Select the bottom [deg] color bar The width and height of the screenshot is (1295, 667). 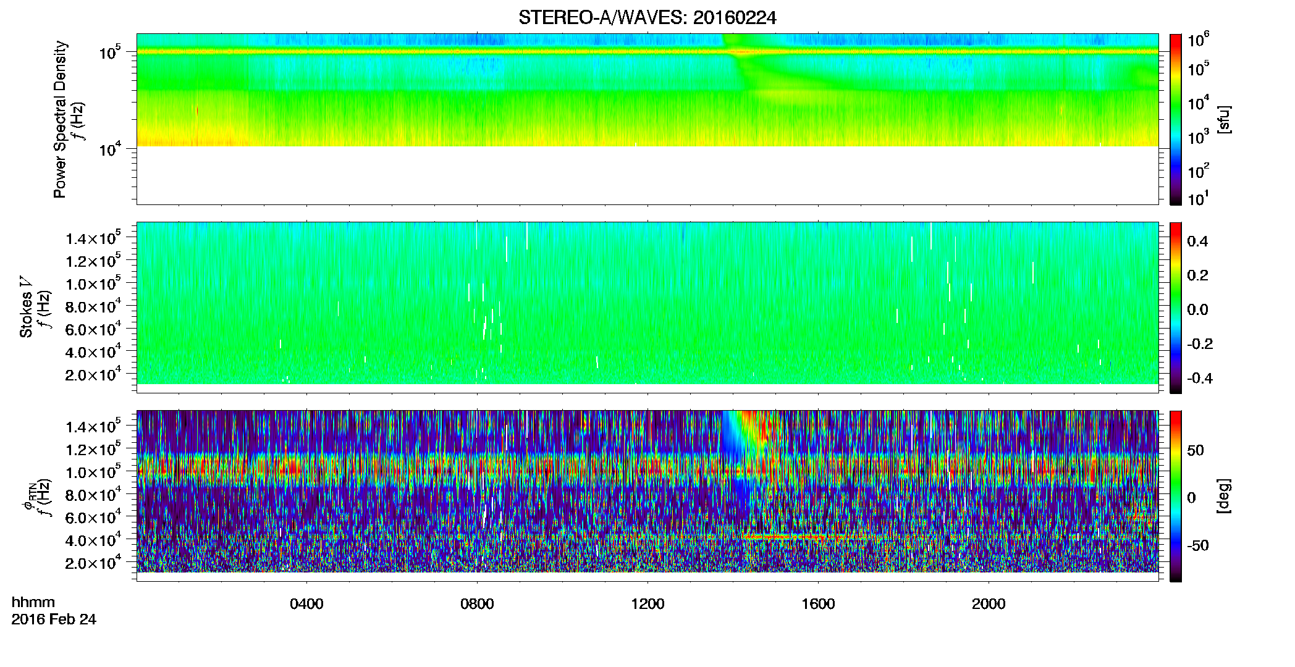click(1176, 496)
